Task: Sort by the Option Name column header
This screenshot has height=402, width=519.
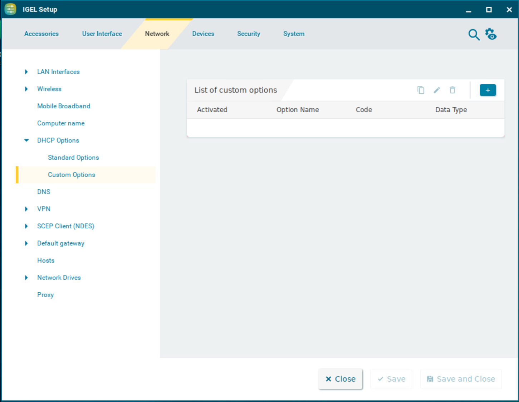Action: [297, 110]
